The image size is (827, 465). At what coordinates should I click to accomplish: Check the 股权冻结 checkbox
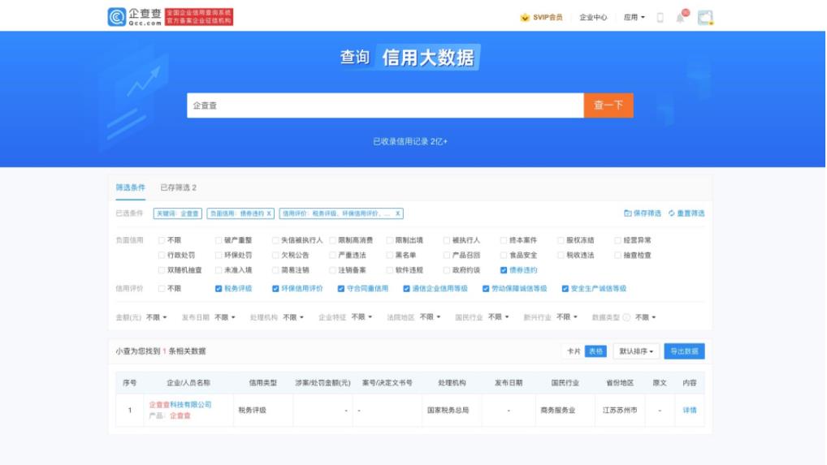(x=560, y=240)
